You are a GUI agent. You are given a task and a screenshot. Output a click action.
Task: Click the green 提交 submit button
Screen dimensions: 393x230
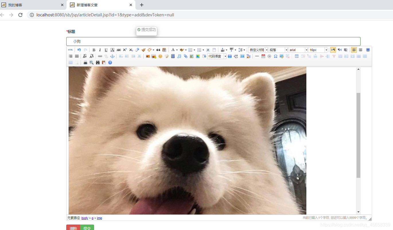pyautogui.click(x=87, y=228)
